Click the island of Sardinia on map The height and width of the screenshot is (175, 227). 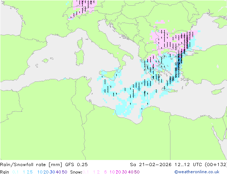point(79,58)
